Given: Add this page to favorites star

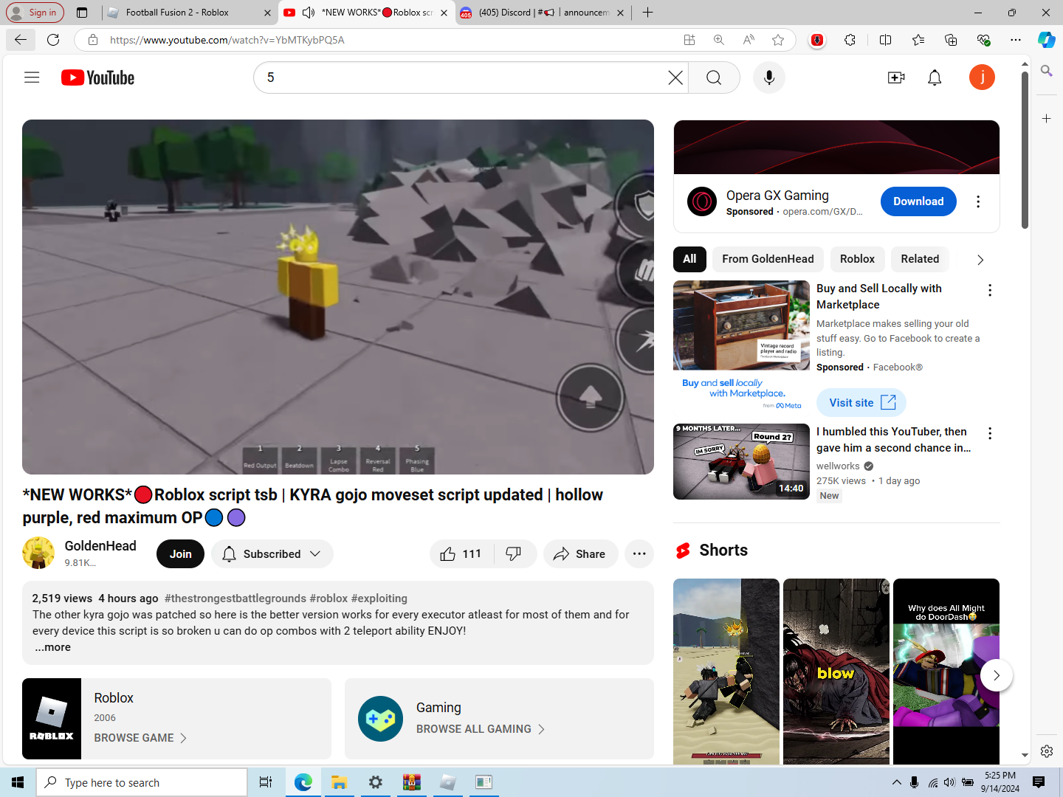Looking at the screenshot, I should (x=778, y=40).
